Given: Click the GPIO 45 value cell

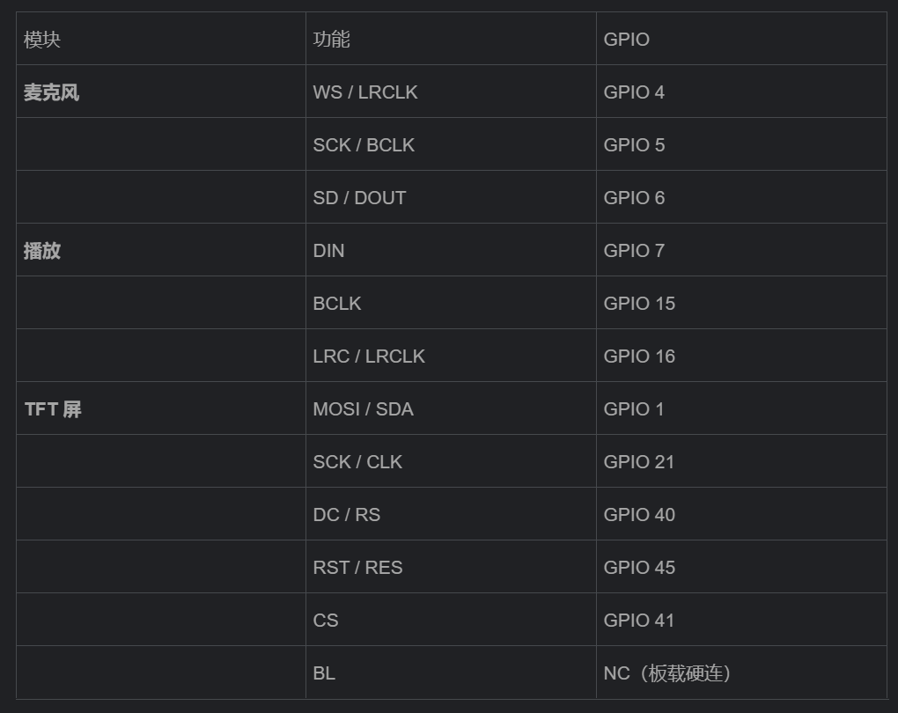Looking at the screenshot, I should (741, 566).
